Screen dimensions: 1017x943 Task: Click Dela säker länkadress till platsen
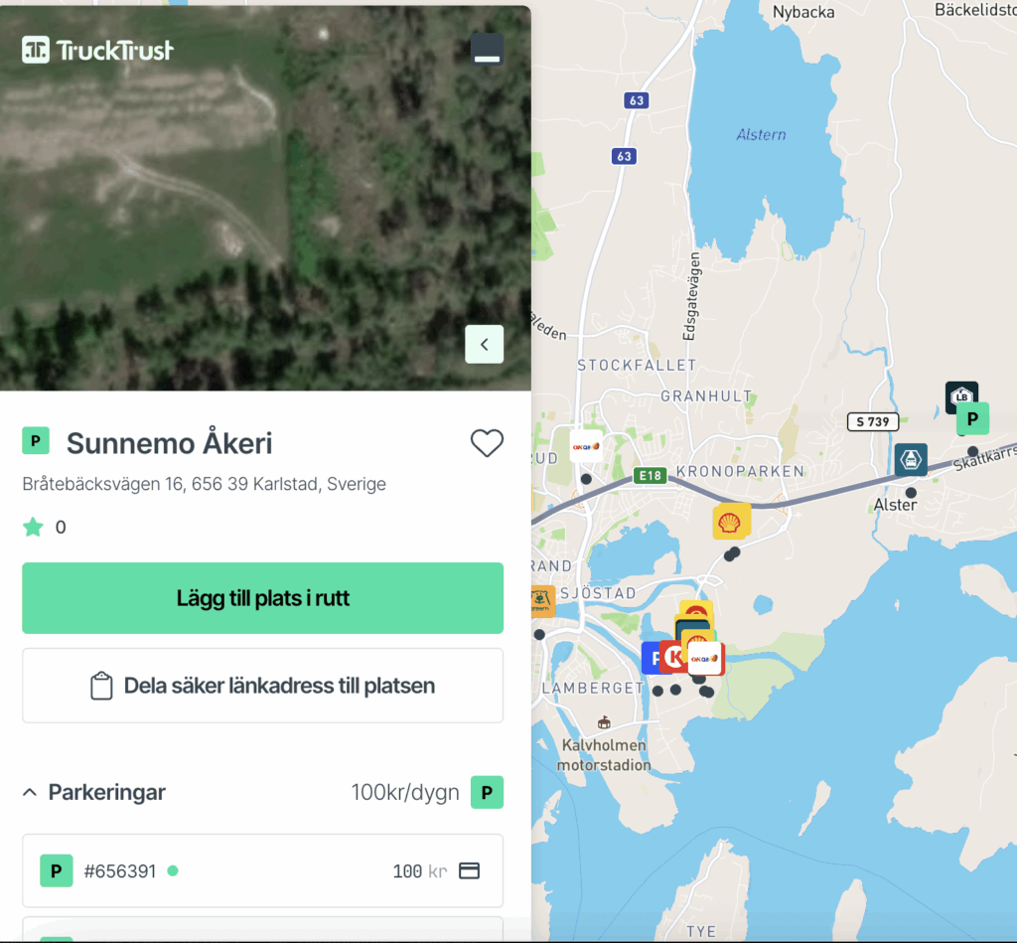pyautogui.click(x=262, y=686)
